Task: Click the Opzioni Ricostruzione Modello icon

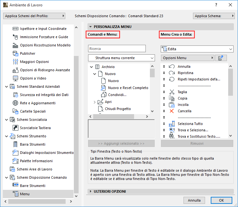Action: (x=15, y=45)
